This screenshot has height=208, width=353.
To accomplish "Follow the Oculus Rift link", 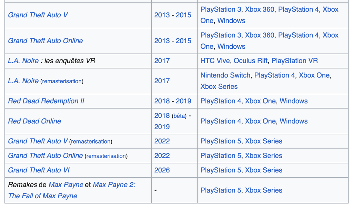I will pyautogui.click(x=251, y=61).
